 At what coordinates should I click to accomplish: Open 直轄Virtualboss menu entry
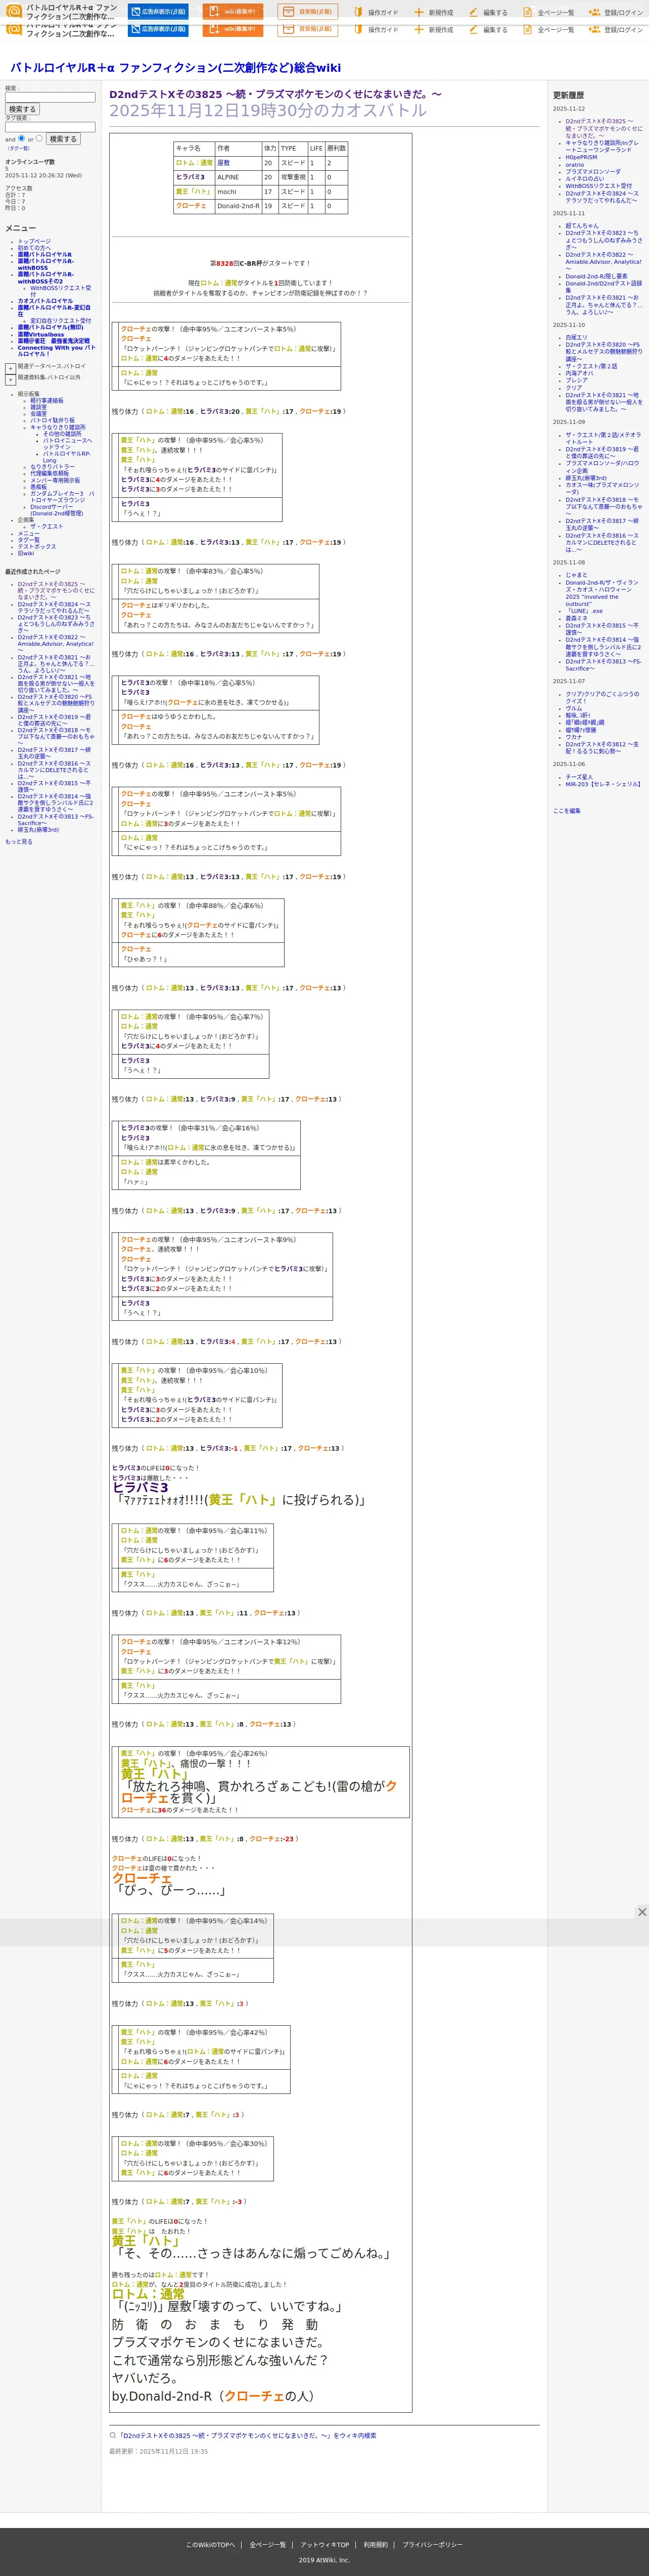click(x=40, y=334)
